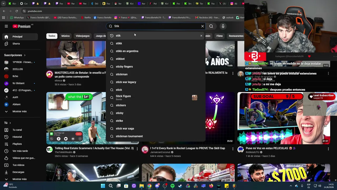Choose the "stick war legacy" suggestion
The image size is (337, 190).
156,82
